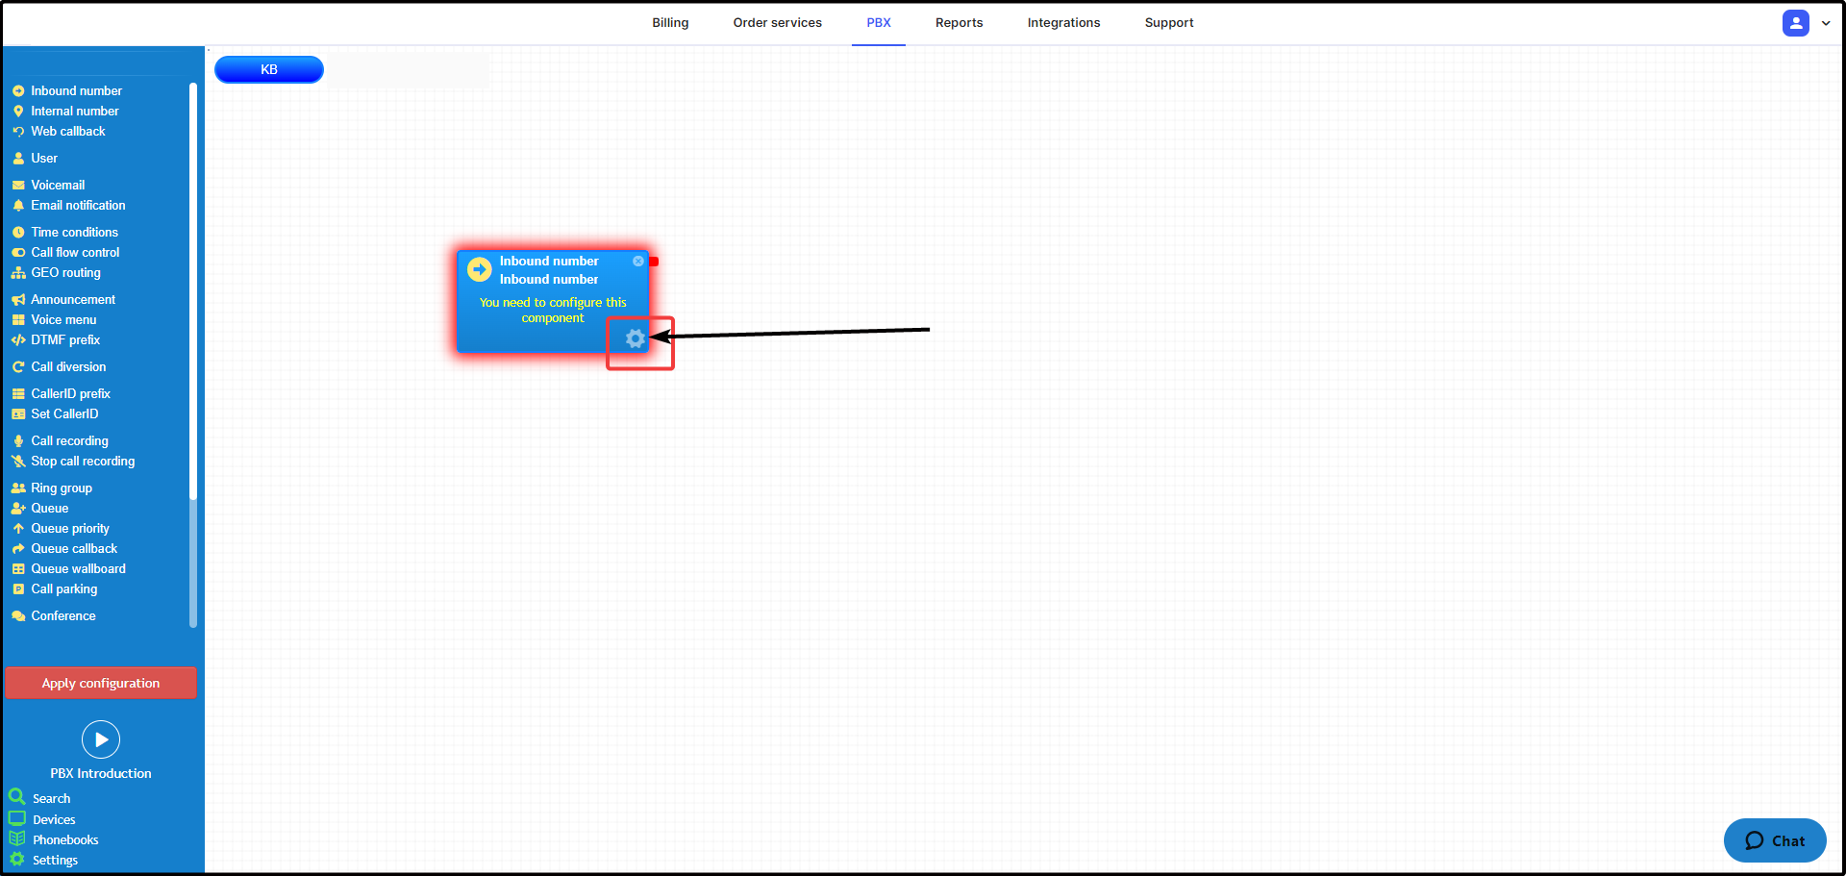
Task: Open Phonebooks from the sidebar
Action: tap(65, 839)
